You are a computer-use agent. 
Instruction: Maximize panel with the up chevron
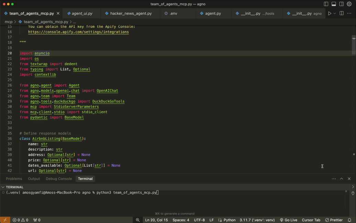tap(342, 179)
